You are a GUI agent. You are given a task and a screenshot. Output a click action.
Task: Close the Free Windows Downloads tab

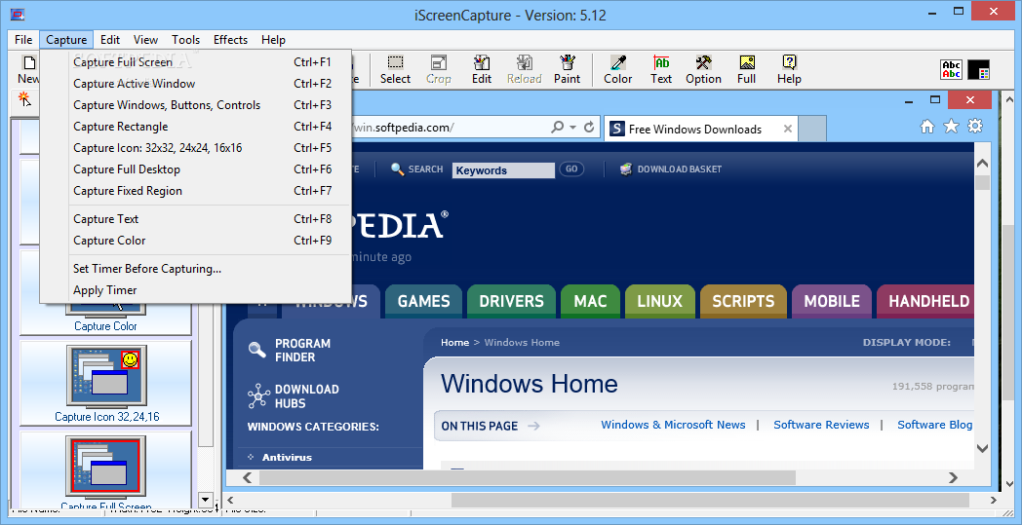coord(787,129)
